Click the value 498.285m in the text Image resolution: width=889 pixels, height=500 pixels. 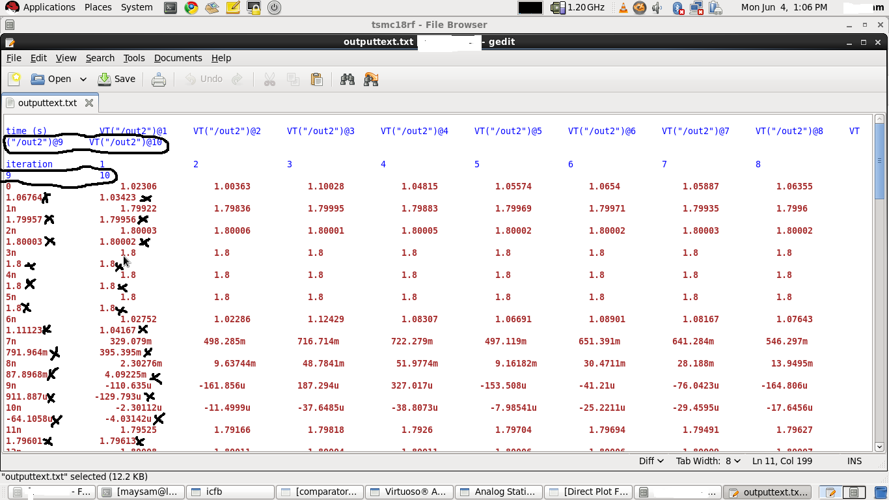(225, 341)
